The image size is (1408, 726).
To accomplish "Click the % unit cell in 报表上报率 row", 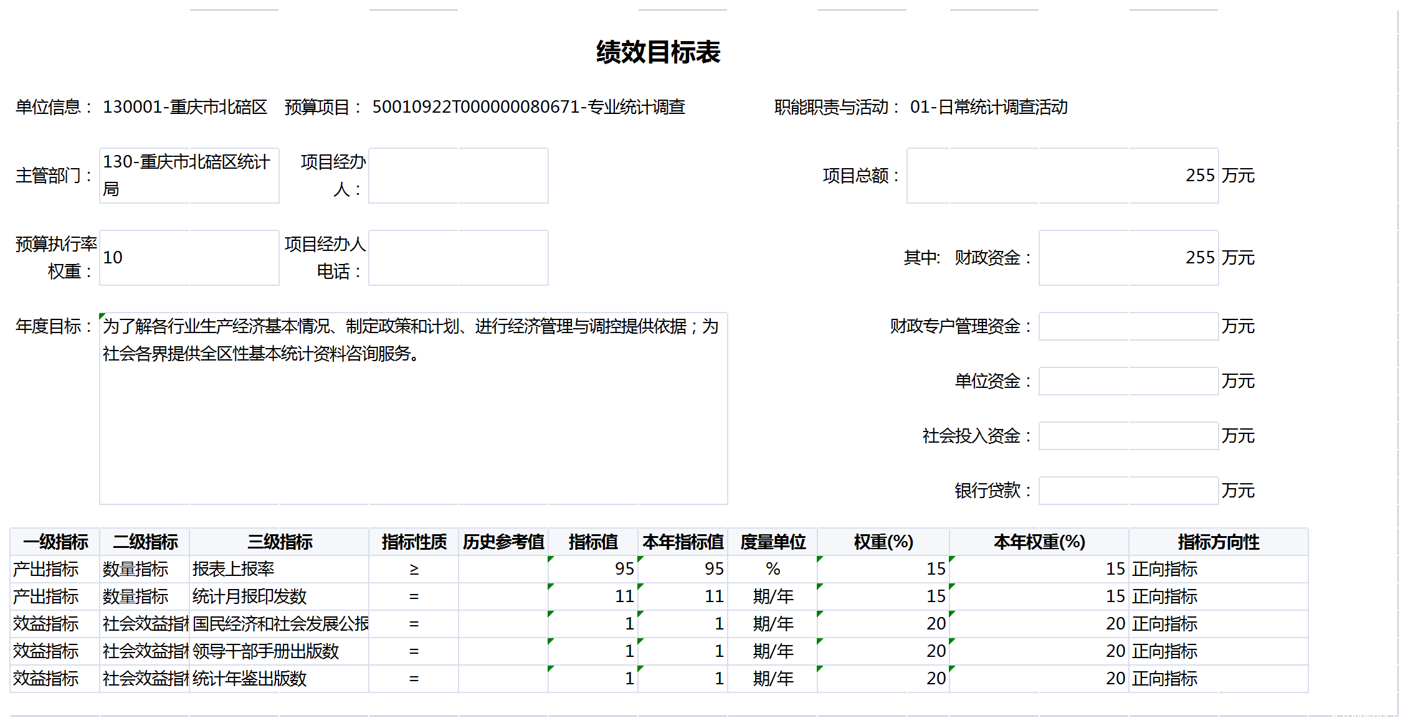I will click(x=773, y=569).
